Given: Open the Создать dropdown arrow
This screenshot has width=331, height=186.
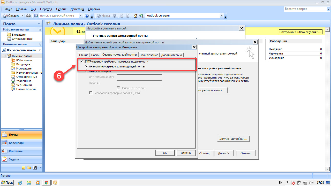Looking at the screenshot, I should coord(22,16).
